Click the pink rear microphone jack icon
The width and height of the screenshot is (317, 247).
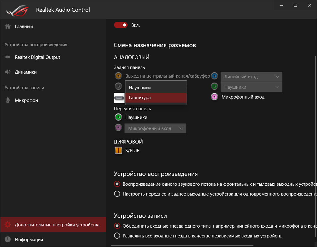215,97
